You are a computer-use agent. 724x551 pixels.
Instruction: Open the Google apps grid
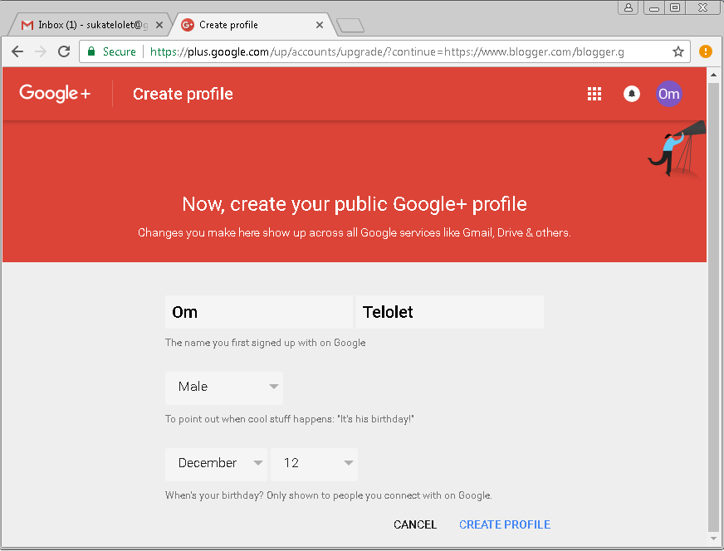594,94
